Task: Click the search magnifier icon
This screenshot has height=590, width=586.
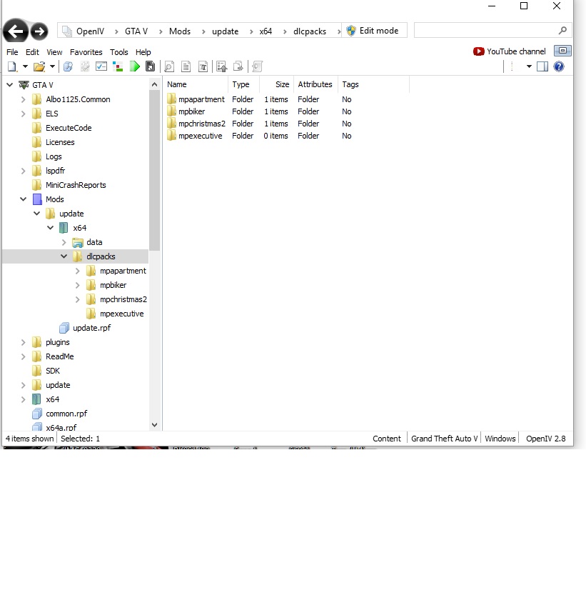Action: [562, 31]
